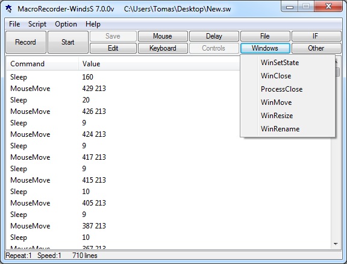Viewport: 347px width, 264px height.
Task: Click the Speed:1 status bar entry
Action: [49, 256]
